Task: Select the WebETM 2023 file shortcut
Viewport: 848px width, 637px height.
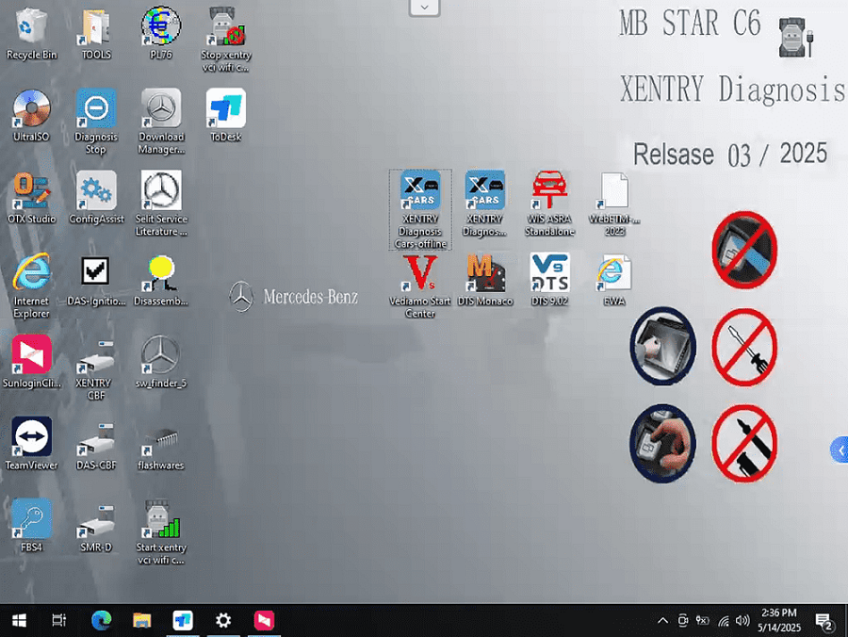Action: pyautogui.click(x=614, y=204)
